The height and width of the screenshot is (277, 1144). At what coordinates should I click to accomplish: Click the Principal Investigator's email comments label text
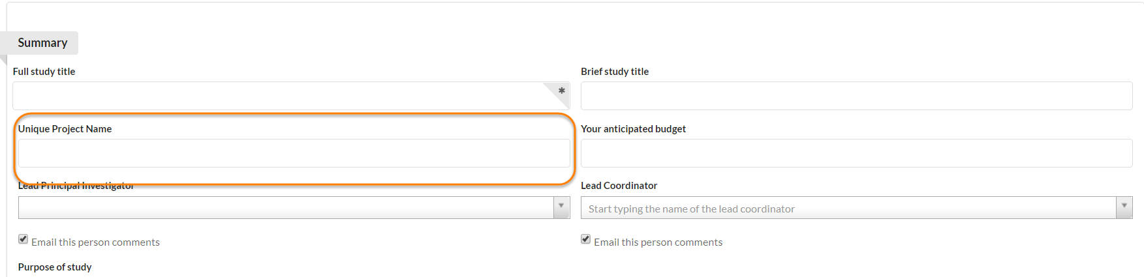95,242
